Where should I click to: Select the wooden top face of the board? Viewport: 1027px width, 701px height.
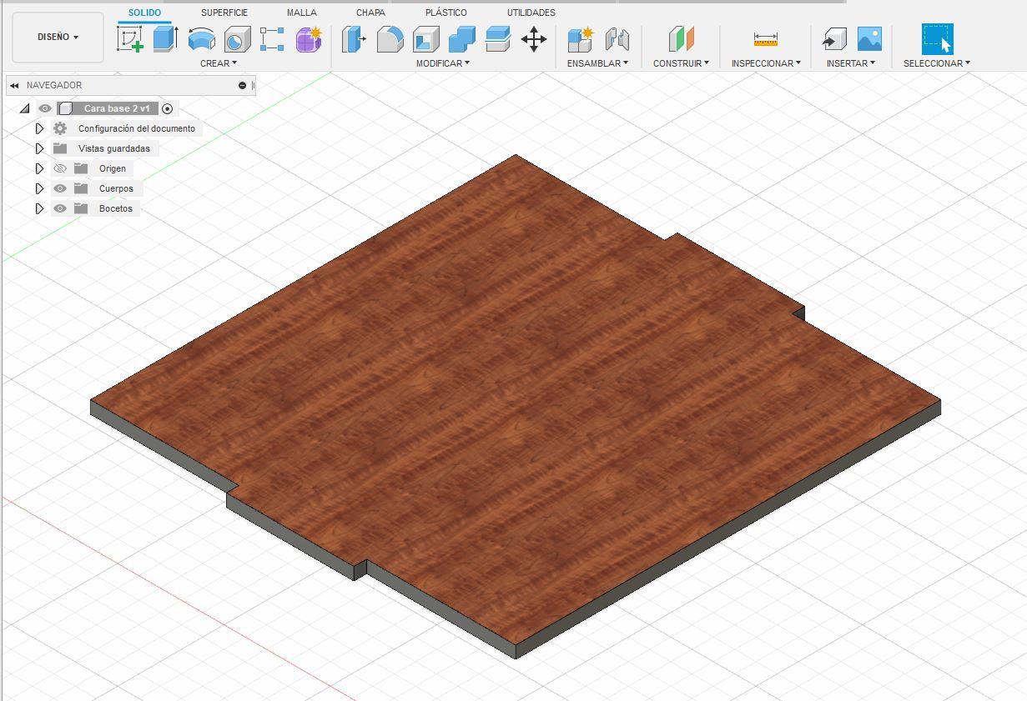click(516, 400)
